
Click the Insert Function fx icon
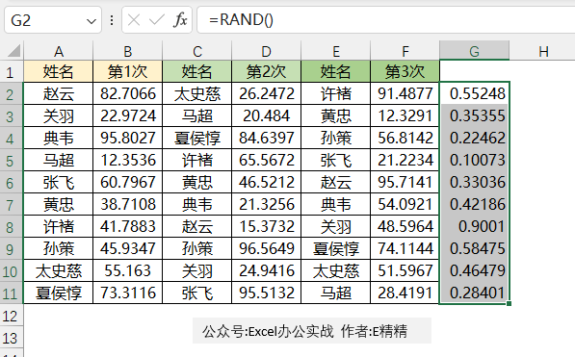point(180,20)
